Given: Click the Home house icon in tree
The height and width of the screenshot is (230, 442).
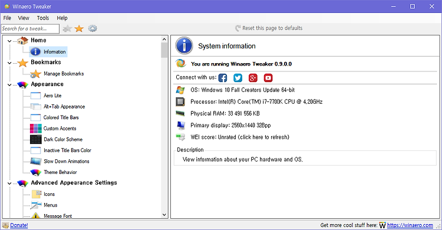Looking at the screenshot, I should pos(22,41).
